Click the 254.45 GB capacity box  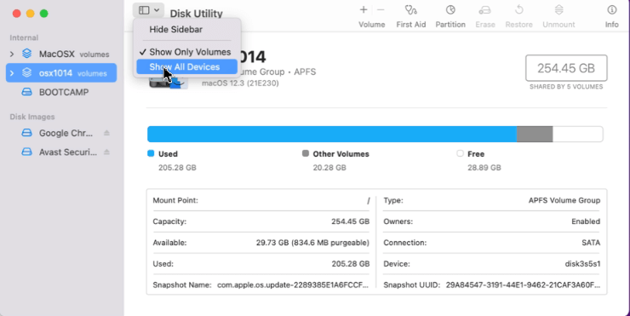(566, 68)
